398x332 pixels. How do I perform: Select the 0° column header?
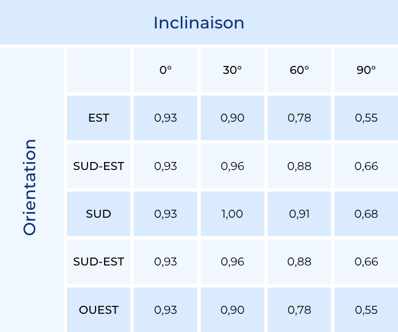[165, 70]
